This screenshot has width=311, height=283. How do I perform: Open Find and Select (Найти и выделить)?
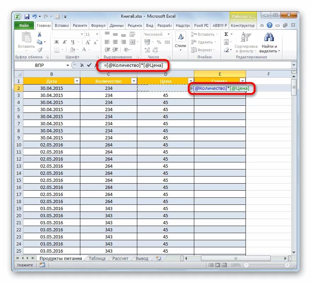click(x=269, y=42)
